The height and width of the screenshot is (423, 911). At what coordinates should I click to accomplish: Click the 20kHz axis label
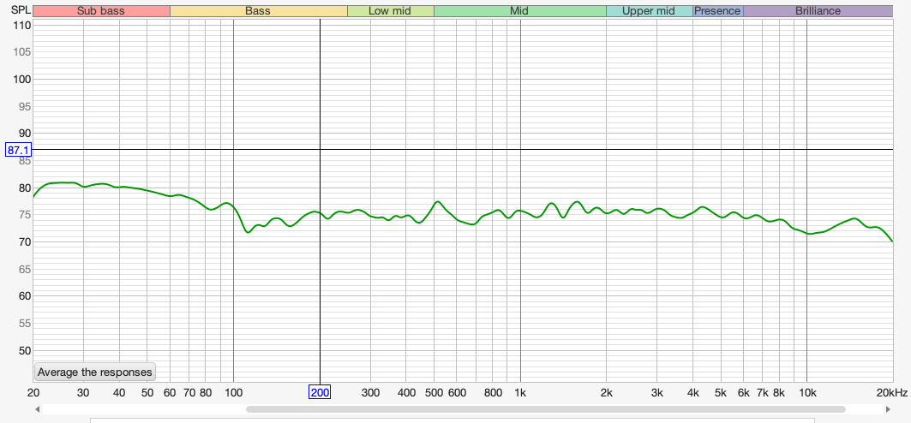click(x=892, y=393)
